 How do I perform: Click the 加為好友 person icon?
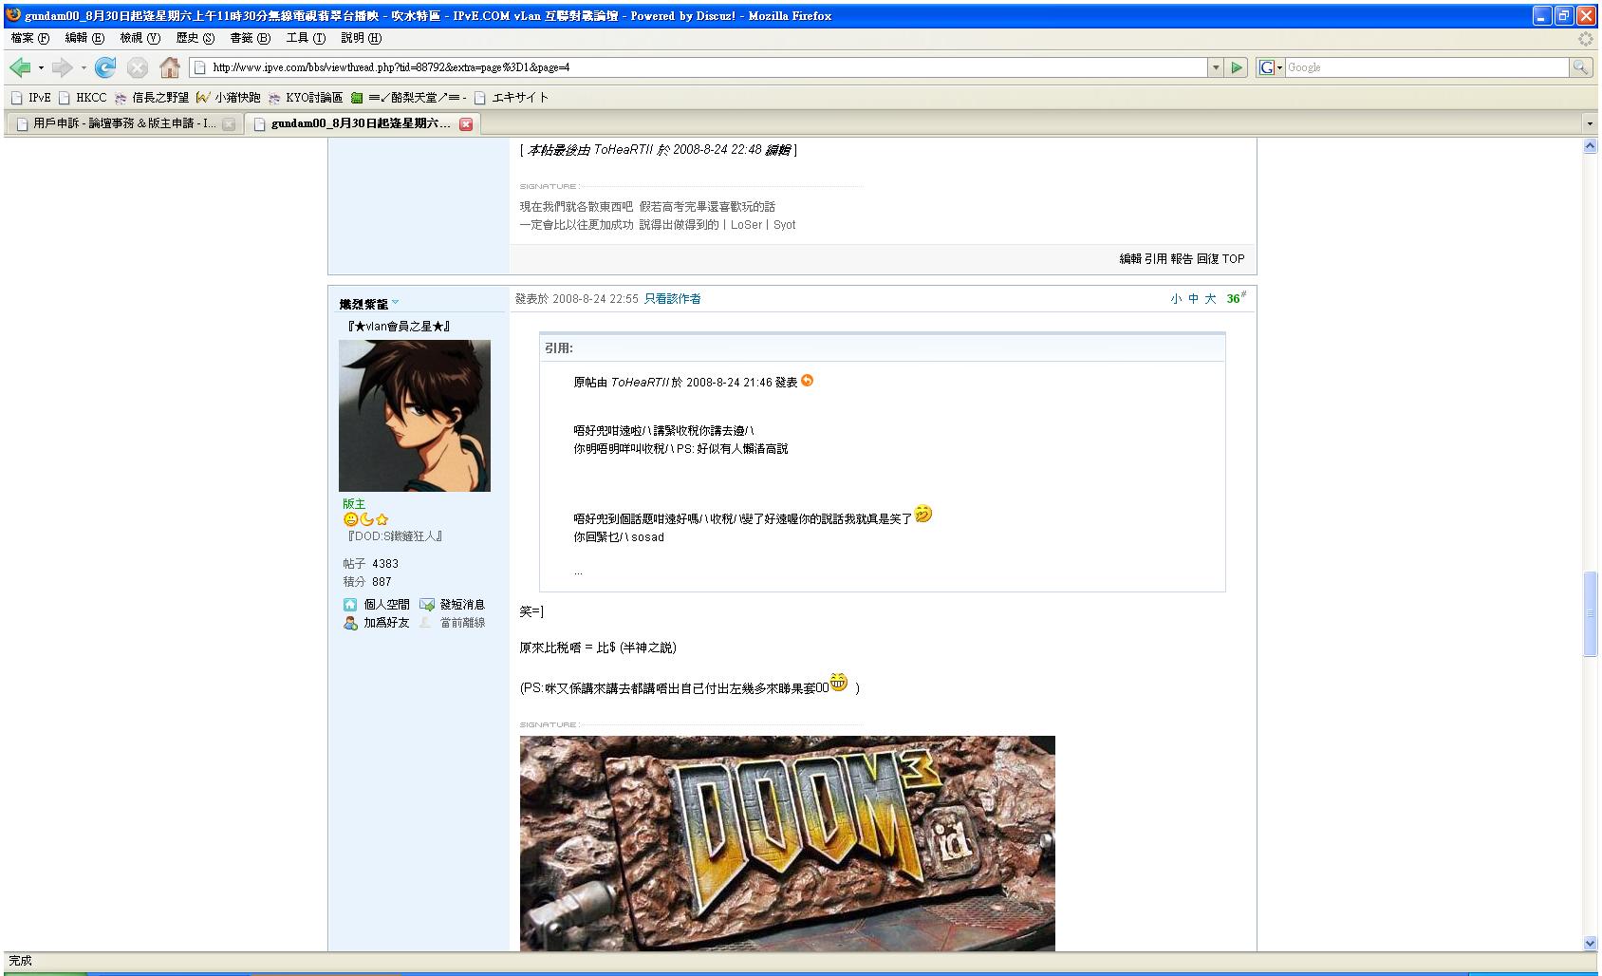(350, 623)
